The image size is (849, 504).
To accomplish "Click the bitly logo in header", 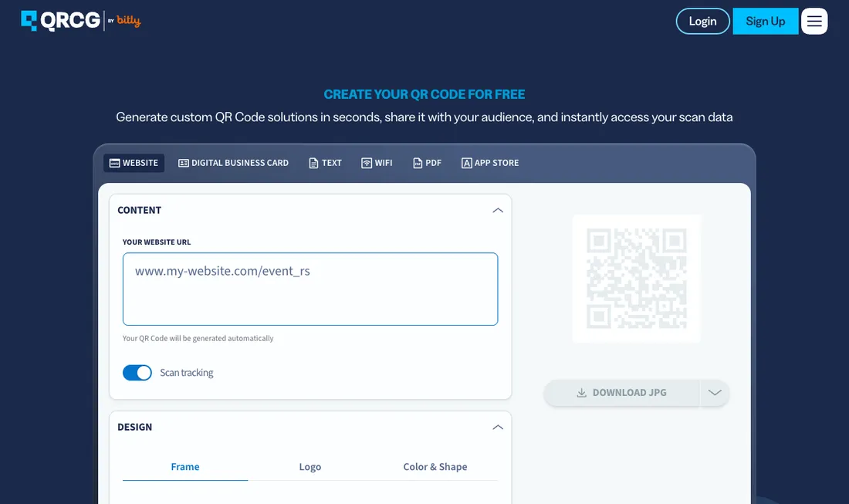I will [x=128, y=21].
